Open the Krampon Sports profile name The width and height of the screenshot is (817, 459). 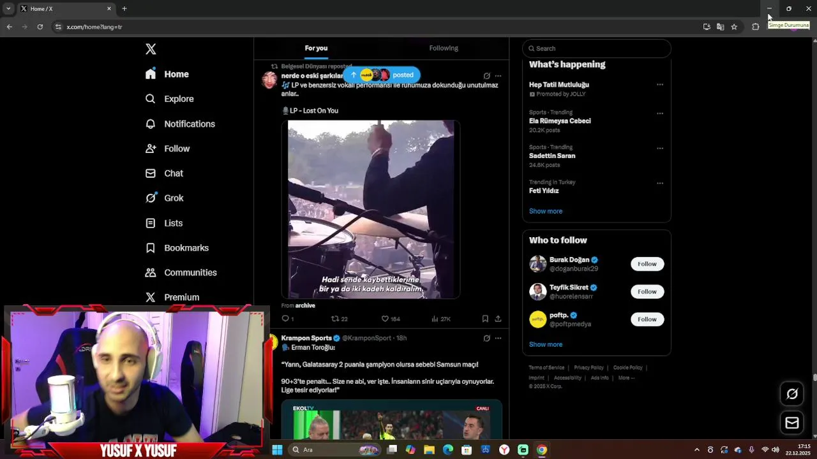tap(306, 339)
